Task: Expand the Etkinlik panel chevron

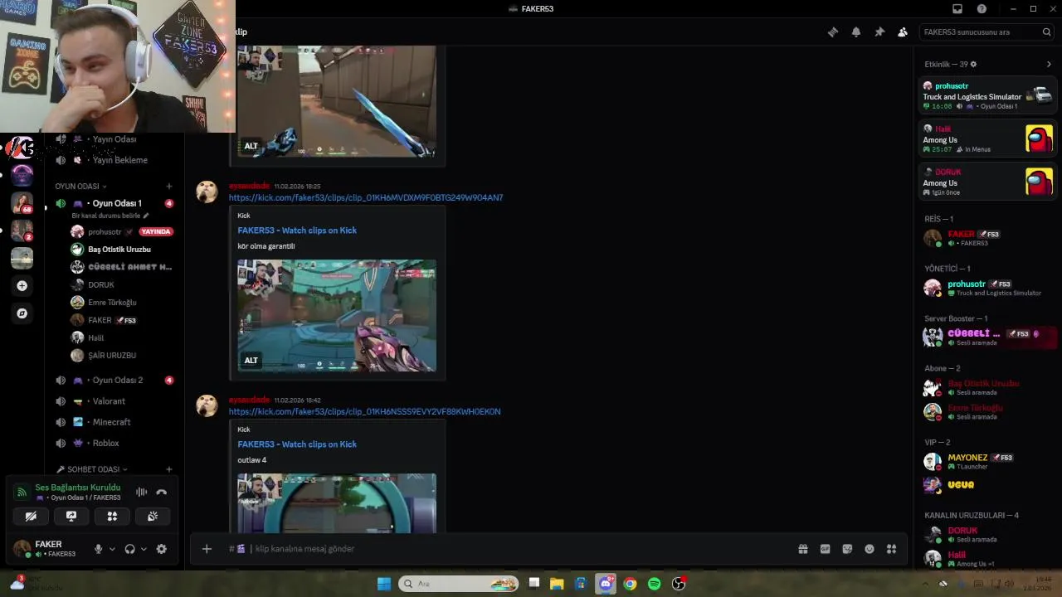Action: click(x=1049, y=65)
